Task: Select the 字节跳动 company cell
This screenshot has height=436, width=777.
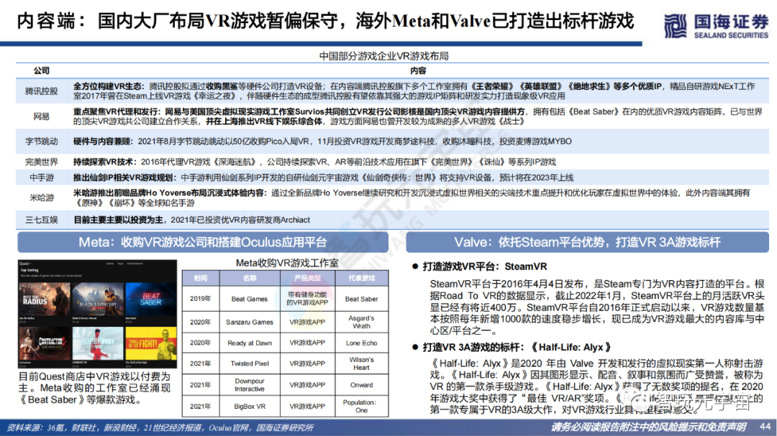Action: (x=42, y=142)
